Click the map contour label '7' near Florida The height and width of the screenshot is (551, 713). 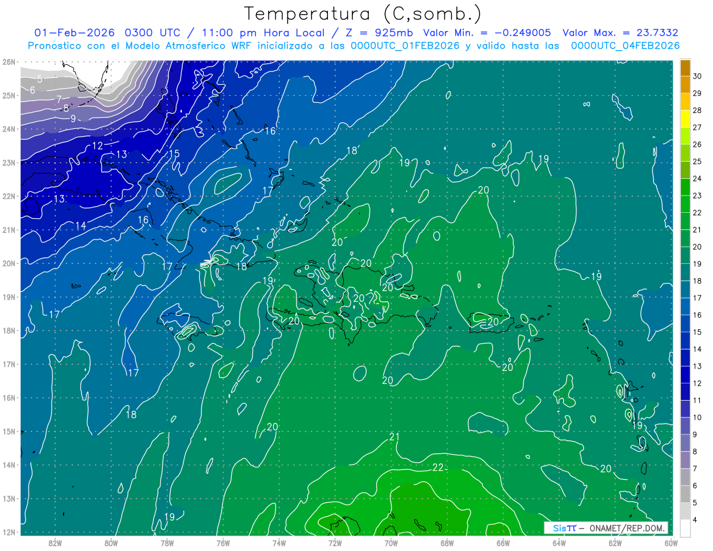tap(59, 99)
